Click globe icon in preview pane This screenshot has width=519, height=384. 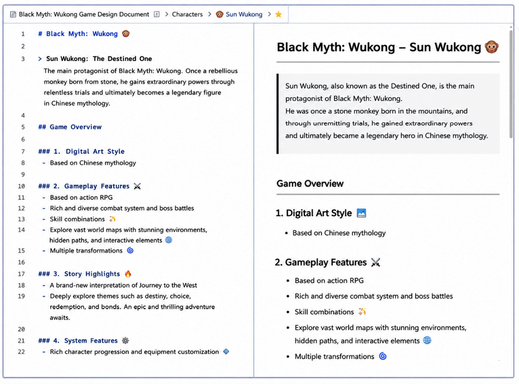coord(427,340)
